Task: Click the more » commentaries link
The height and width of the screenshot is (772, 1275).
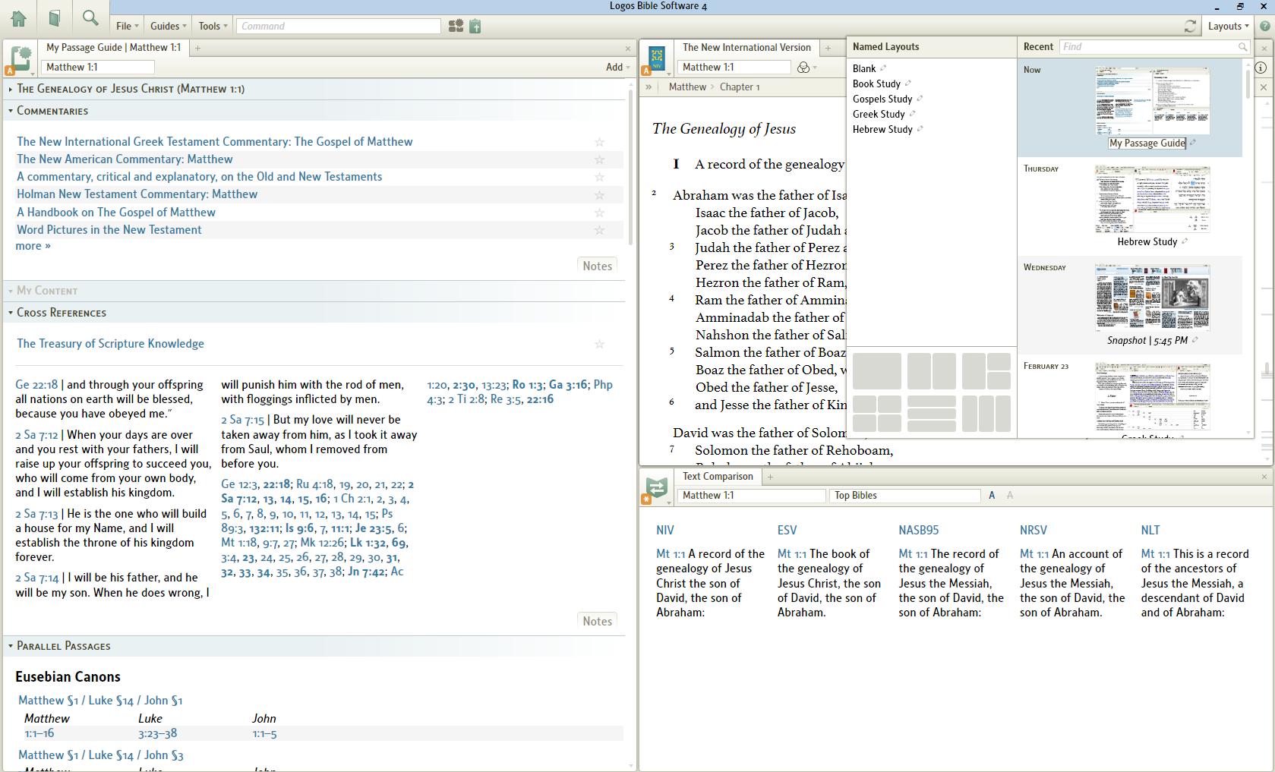Action: 33,246
